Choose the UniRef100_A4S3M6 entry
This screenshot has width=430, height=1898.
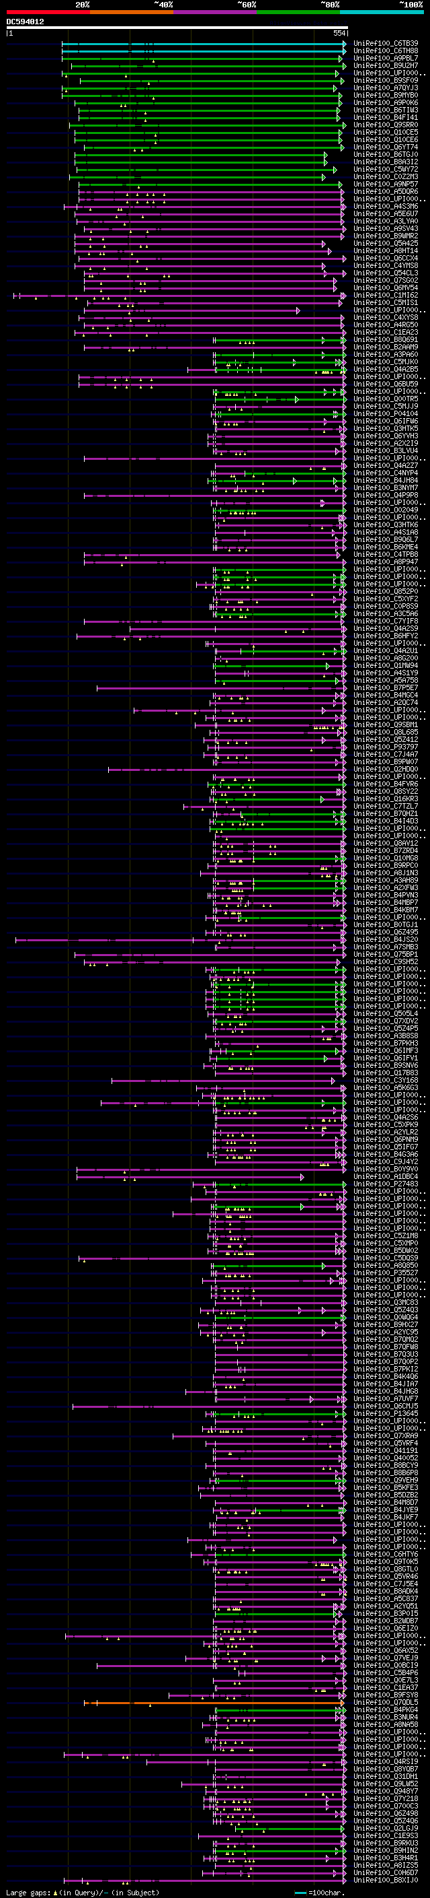(x=386, y=206)
